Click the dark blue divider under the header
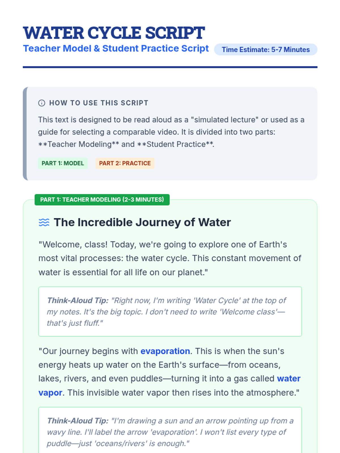 (170, 67)
